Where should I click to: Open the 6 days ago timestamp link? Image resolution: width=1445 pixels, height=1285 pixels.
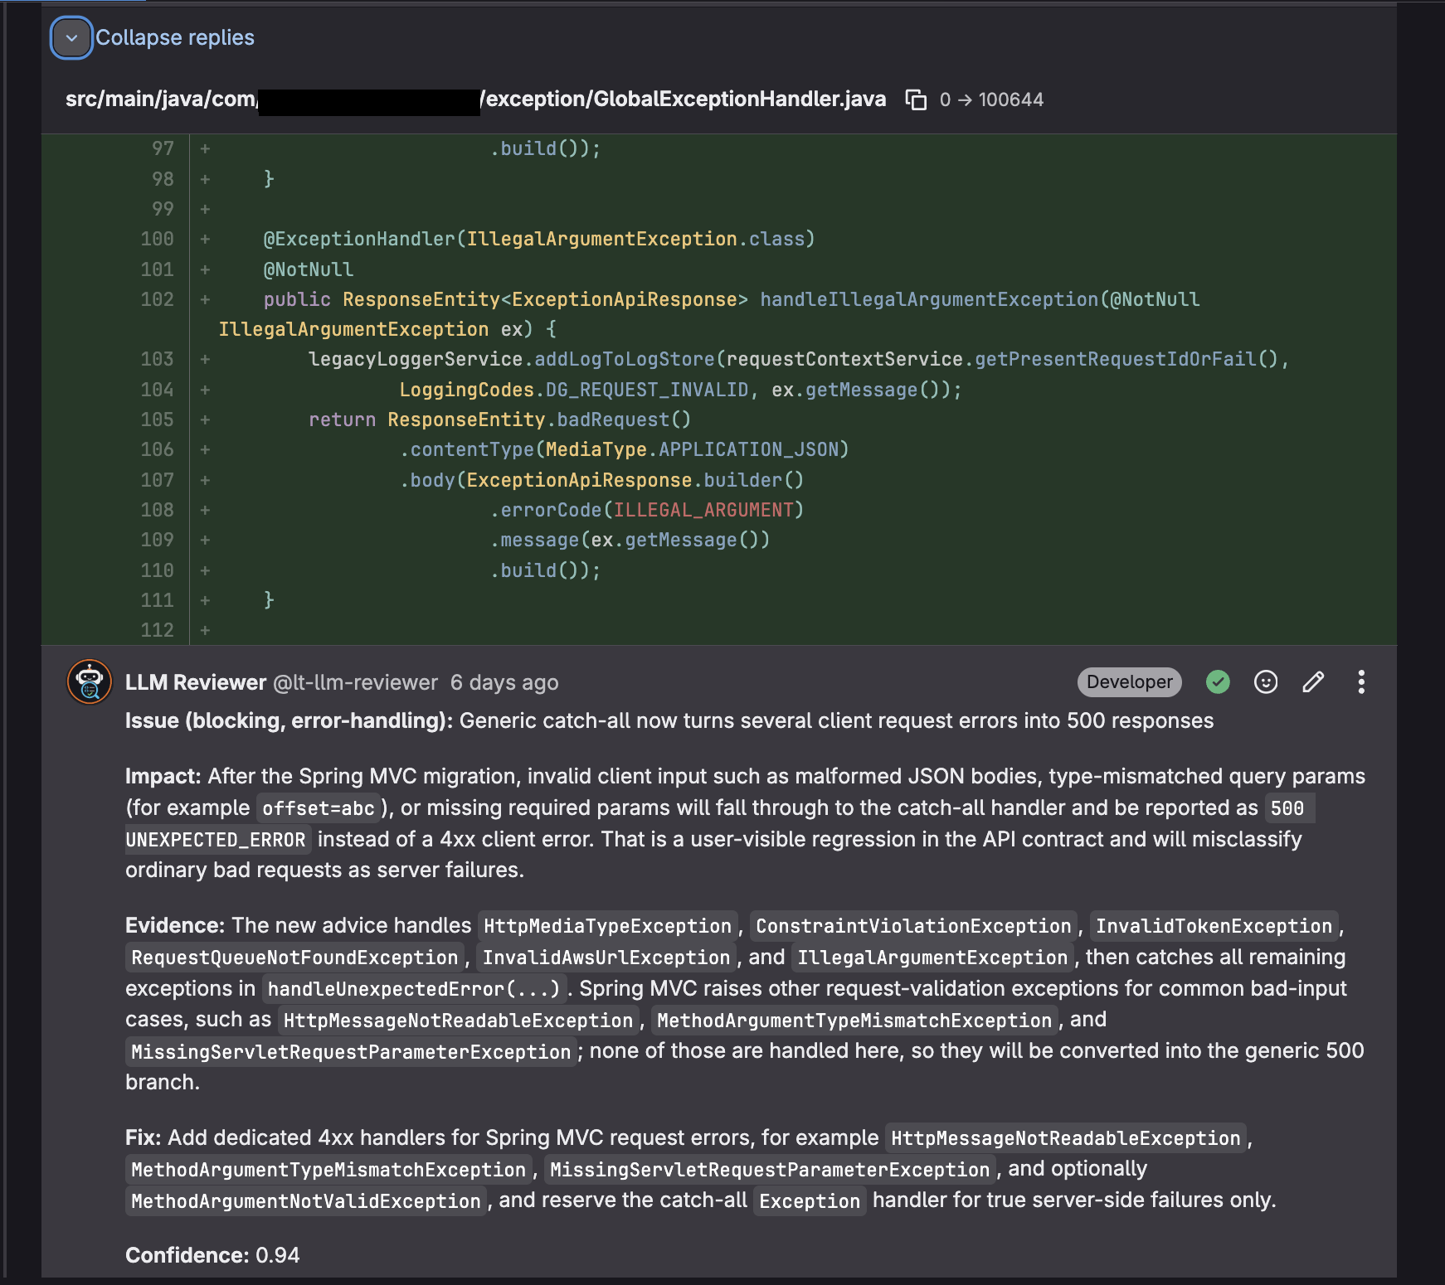[x=504, y=682]
